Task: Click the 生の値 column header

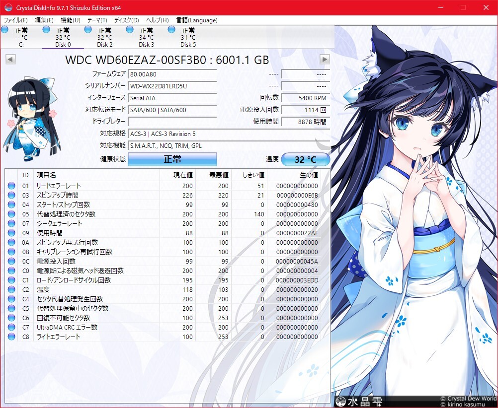Action: (x=294, y=175)
